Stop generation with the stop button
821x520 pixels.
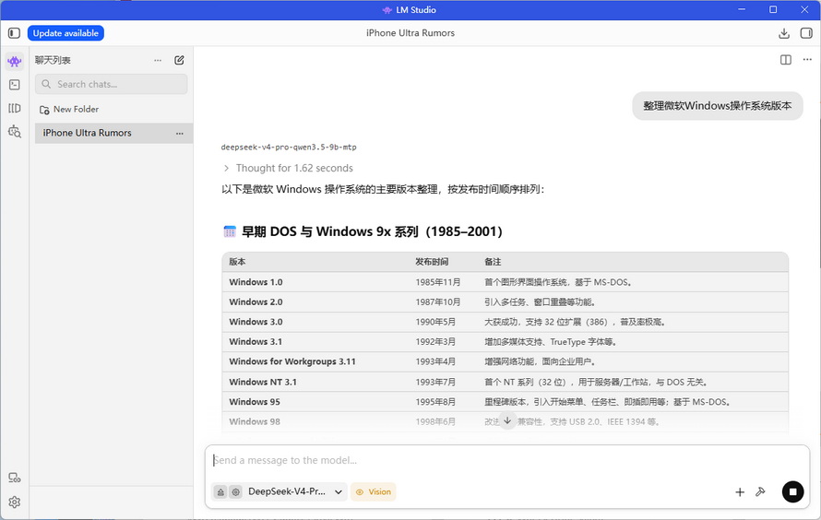tap(792, 491)
